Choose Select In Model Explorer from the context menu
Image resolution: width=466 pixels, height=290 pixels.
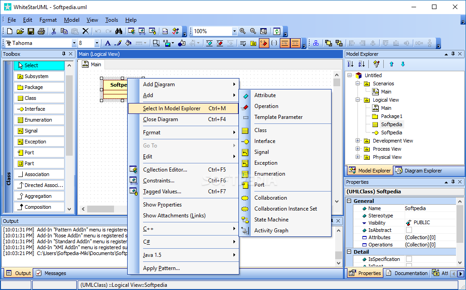tap(183, 108)
